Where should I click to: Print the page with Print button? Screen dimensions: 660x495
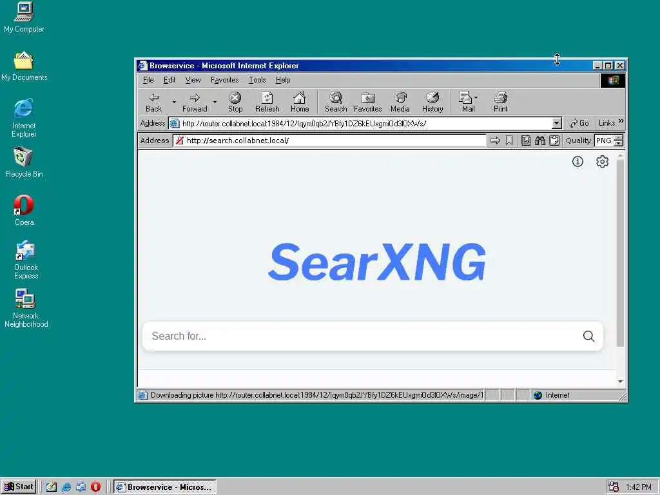(x=500, y=102)
